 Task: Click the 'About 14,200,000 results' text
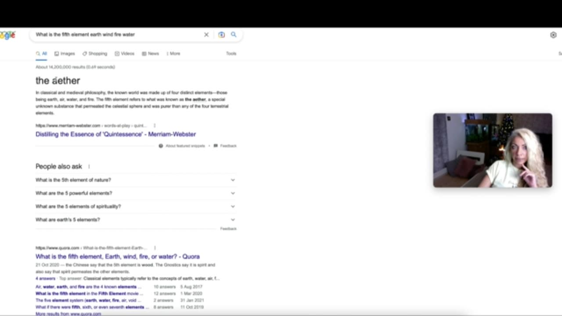click(x=75, y=67)
